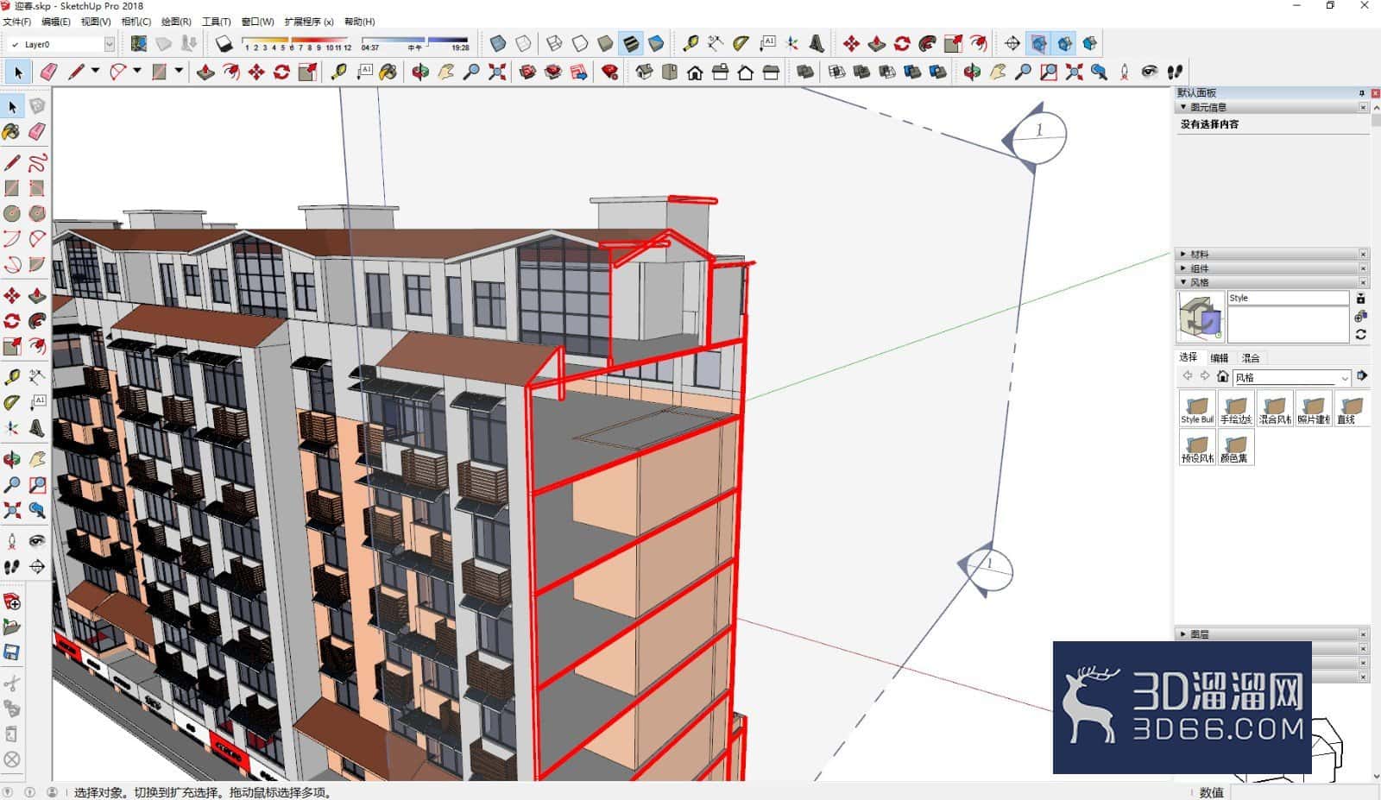The image size is (1381, 800).
Task: Open line tool dropdown arrow
Action: [x=96, y=71]
